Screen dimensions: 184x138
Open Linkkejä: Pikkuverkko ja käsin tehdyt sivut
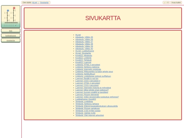click(94, 72)
